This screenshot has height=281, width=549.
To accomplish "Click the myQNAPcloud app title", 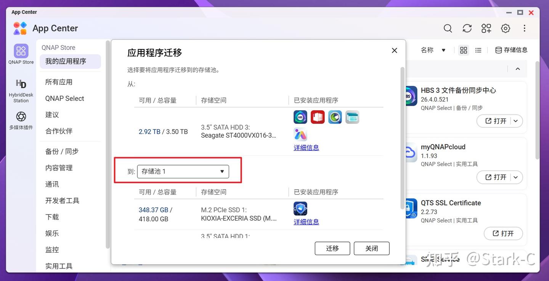I will pos(443,147).
